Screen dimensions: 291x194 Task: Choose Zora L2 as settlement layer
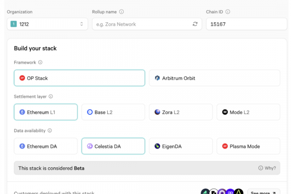pos(181,112)
